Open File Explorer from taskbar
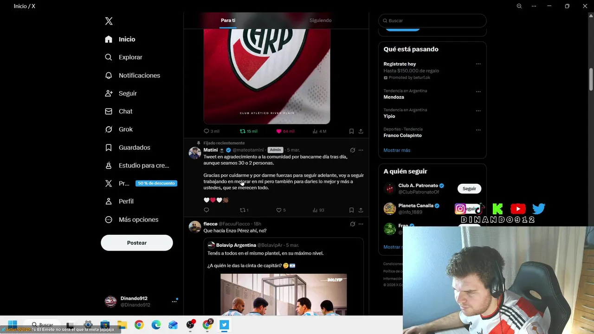Screen dimensions: 594x334 pyautogui.click(x=122, y=325)
